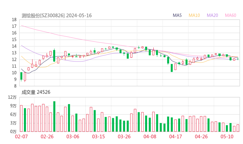Click the 02-07 date label
The height and width of the screenshot is (144, 243).
(21, 136)
